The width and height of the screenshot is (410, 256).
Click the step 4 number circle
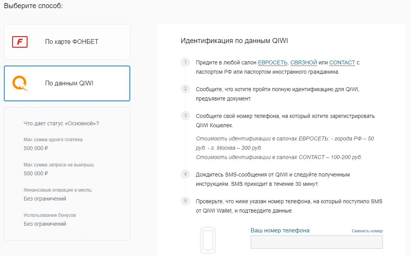pyautogui.click(x=186, y=174)
